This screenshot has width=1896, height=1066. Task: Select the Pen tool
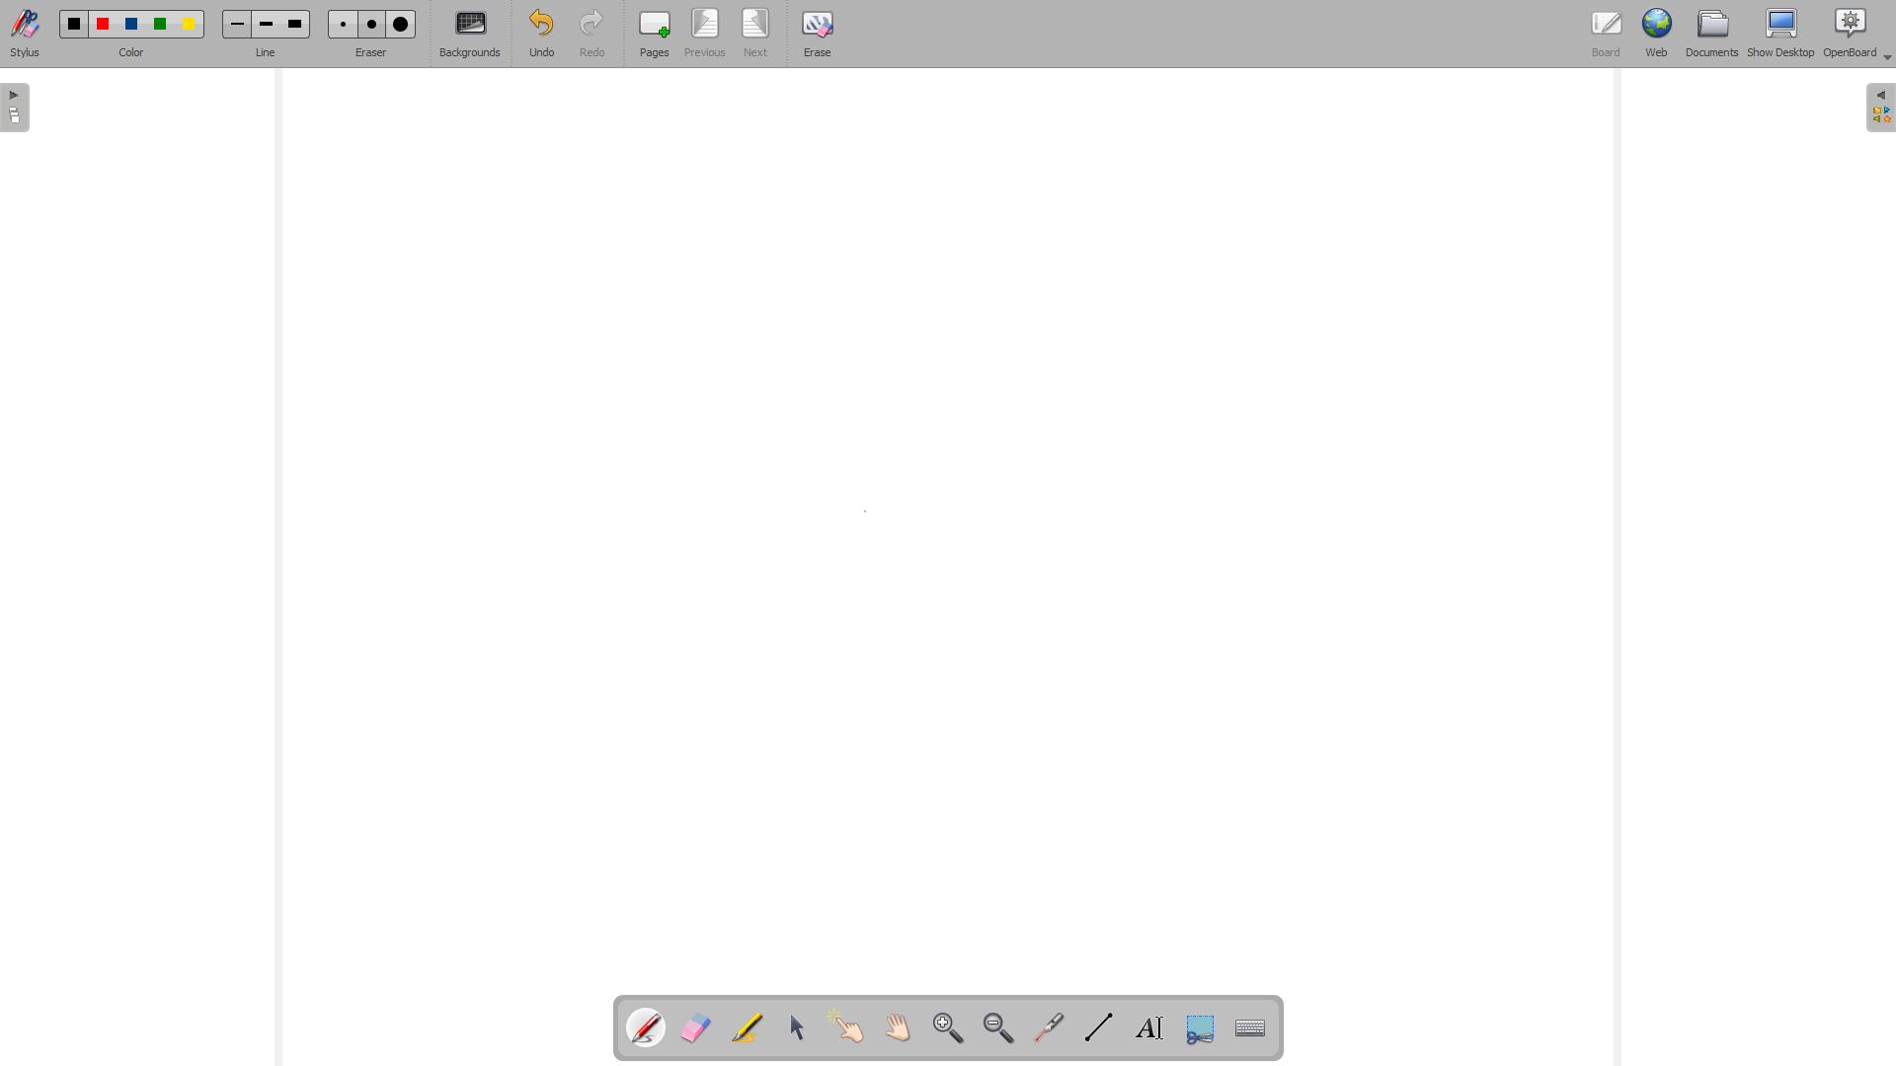(x=645, y=1028)
